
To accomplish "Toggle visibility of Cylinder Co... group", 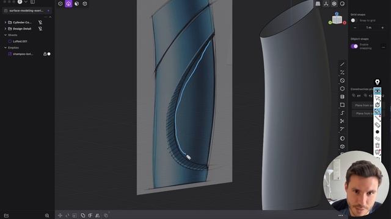I will pyautogui.click(x=40, y=23).
